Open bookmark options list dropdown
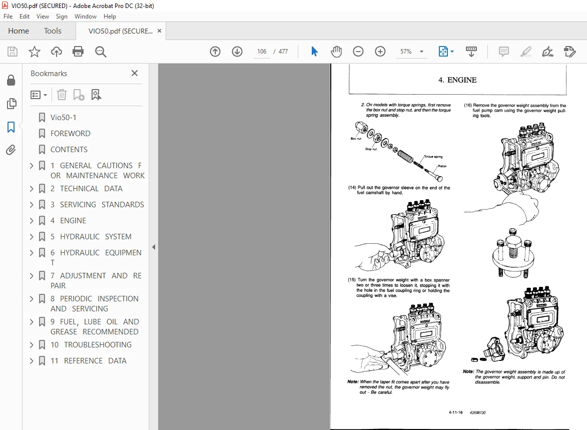587x430 pixels. (39, 95)
